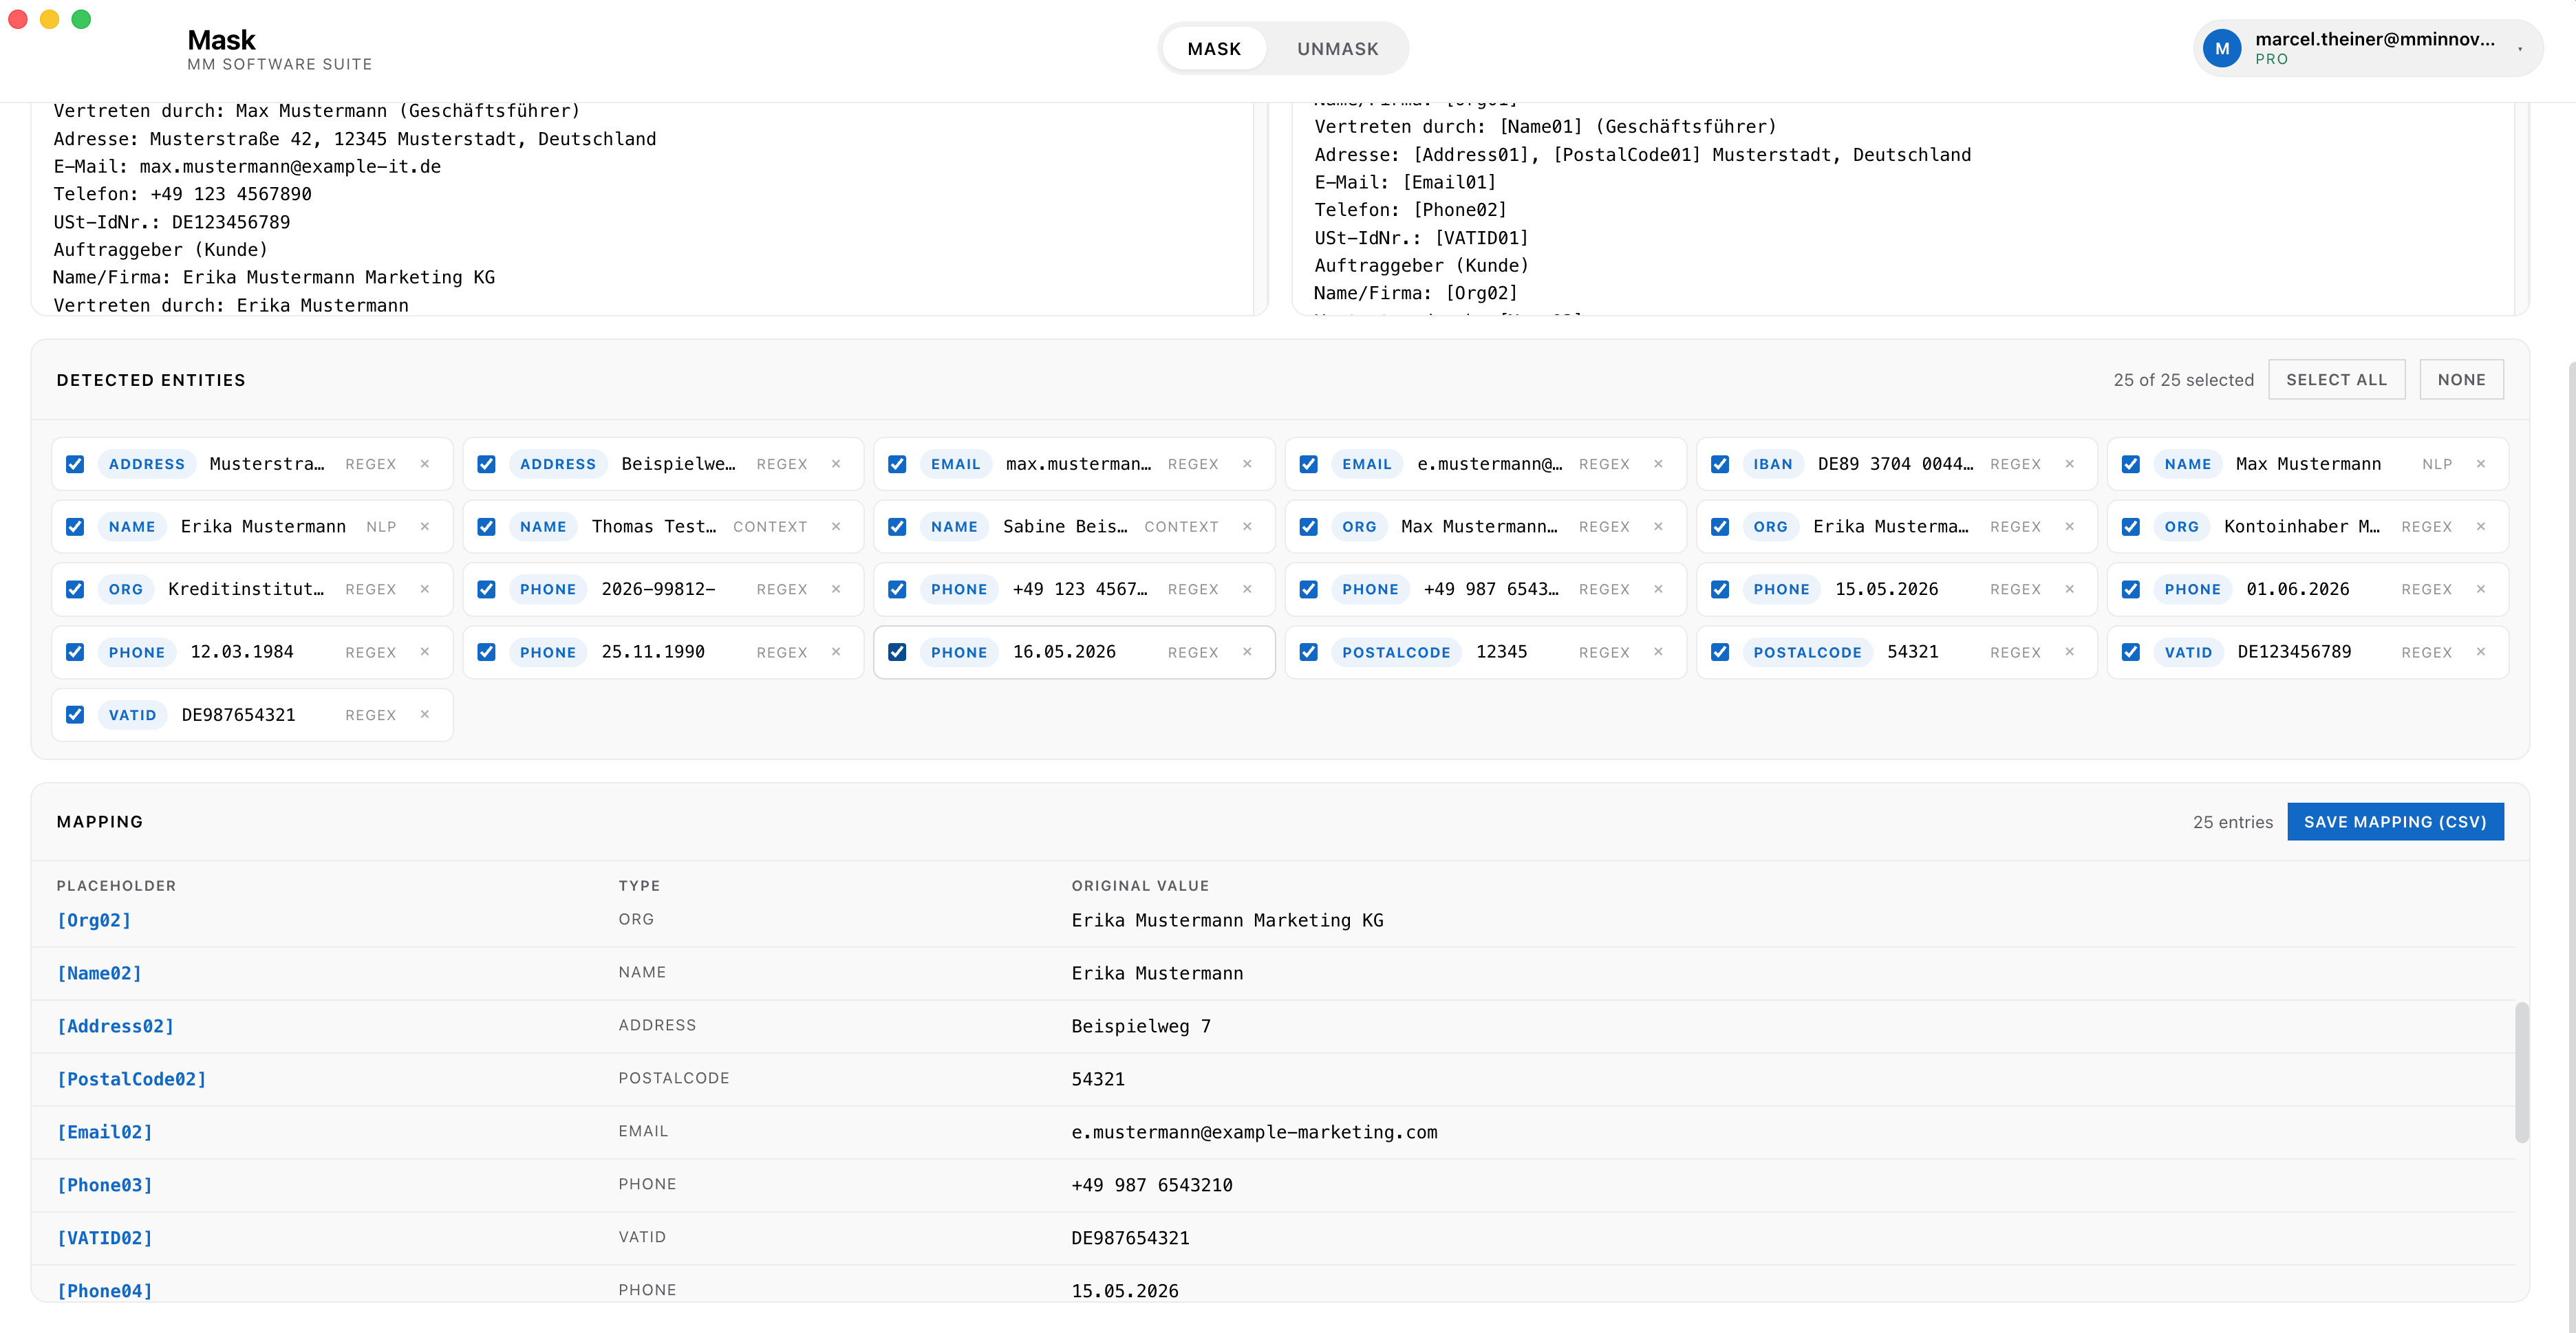Click the SELECT ALL button
This screenshot has height=1333, width=2576.
(2336, 380)
